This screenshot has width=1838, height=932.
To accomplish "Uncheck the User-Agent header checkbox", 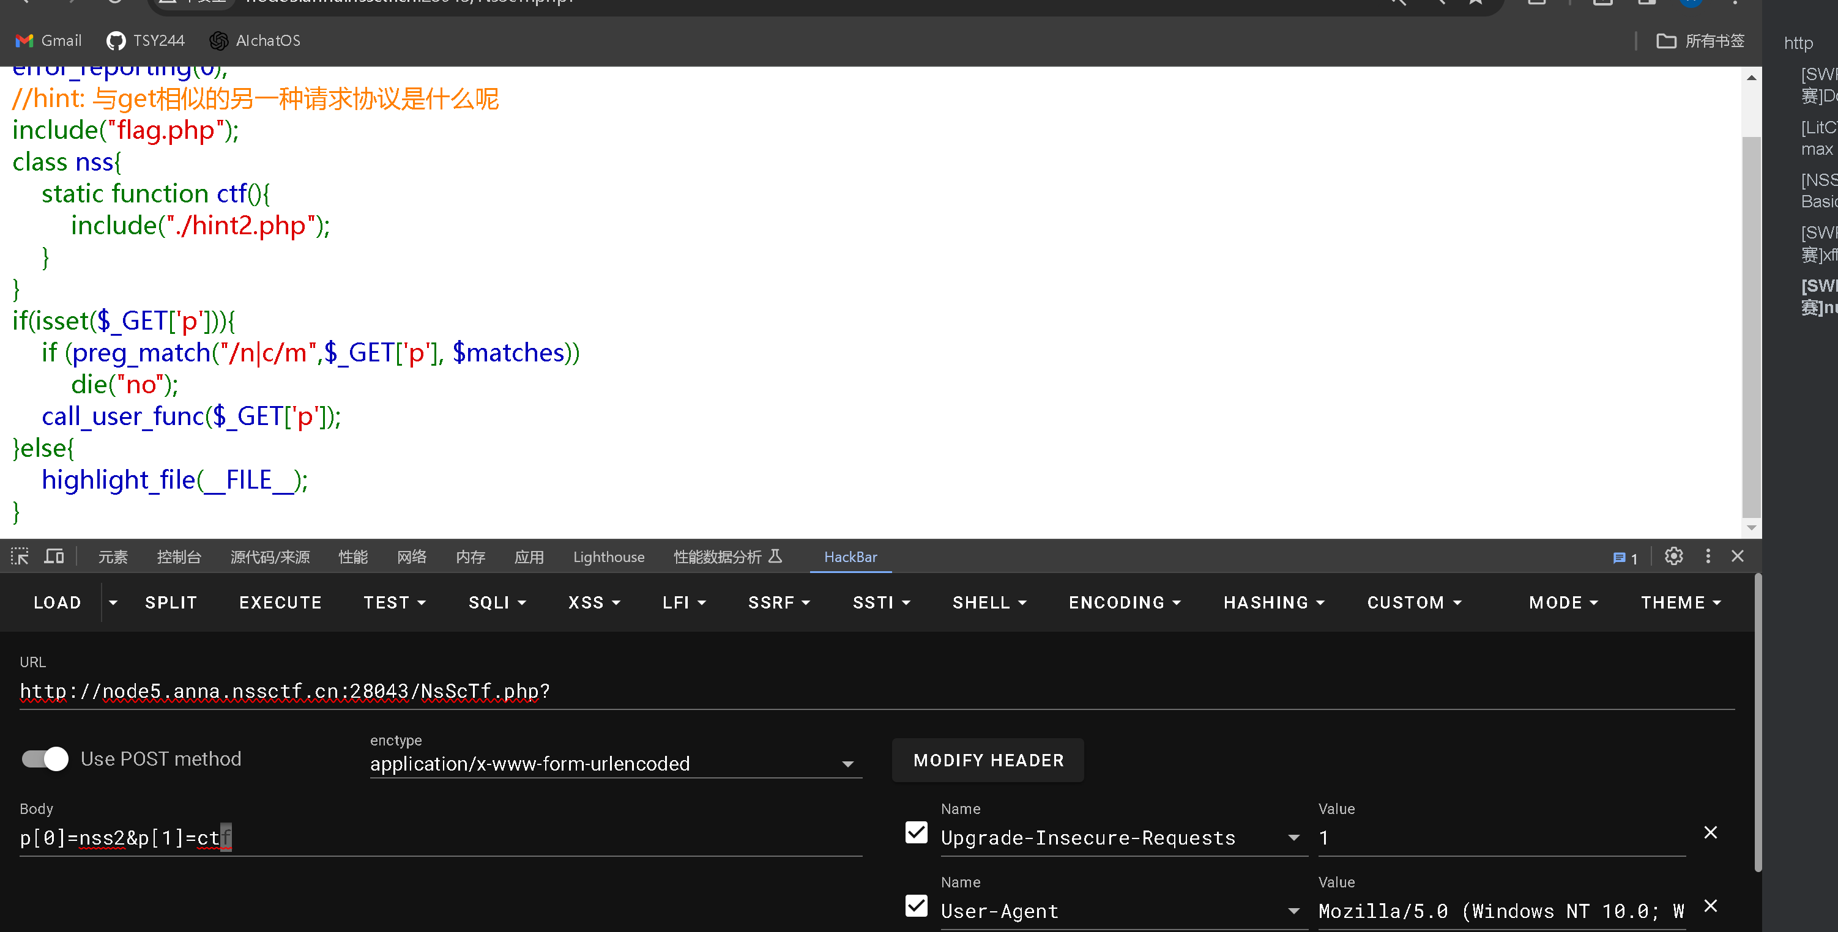I will [916, 906].
